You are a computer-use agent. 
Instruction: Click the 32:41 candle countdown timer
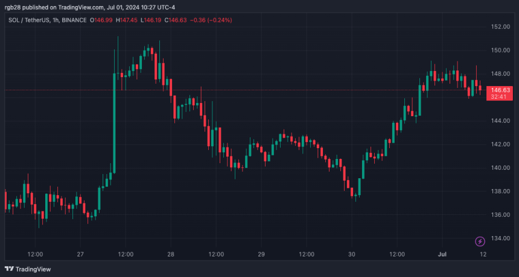pyautogui.click(x=499, y=96)
